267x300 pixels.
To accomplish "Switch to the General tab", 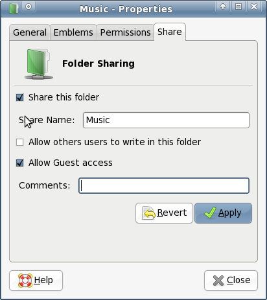I will click(x=30, y=32).
